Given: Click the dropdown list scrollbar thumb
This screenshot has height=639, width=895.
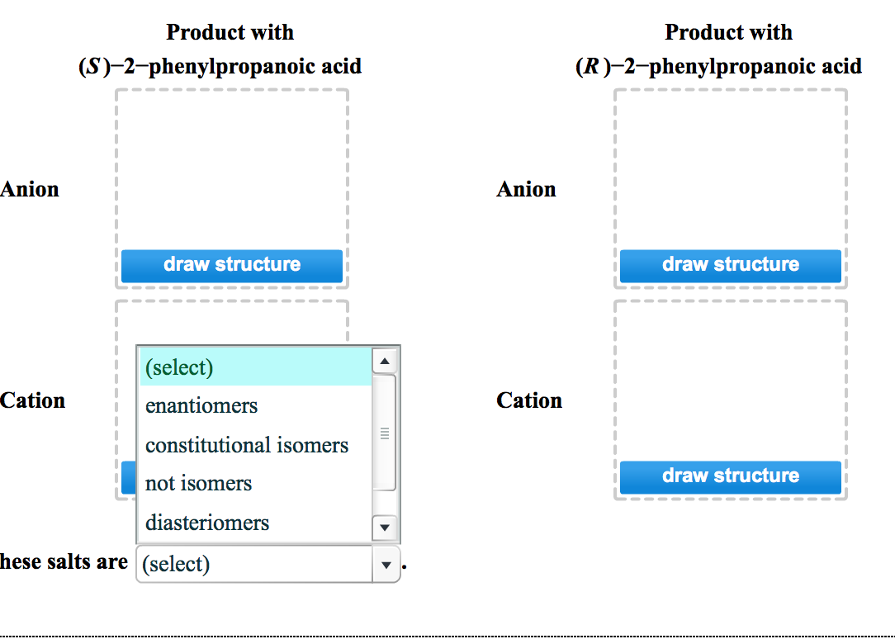Looking at the screenshot, I should tap(386, 433).
